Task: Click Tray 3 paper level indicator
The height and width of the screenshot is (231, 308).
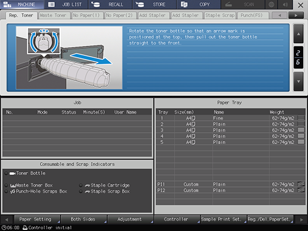Action: 301,130
